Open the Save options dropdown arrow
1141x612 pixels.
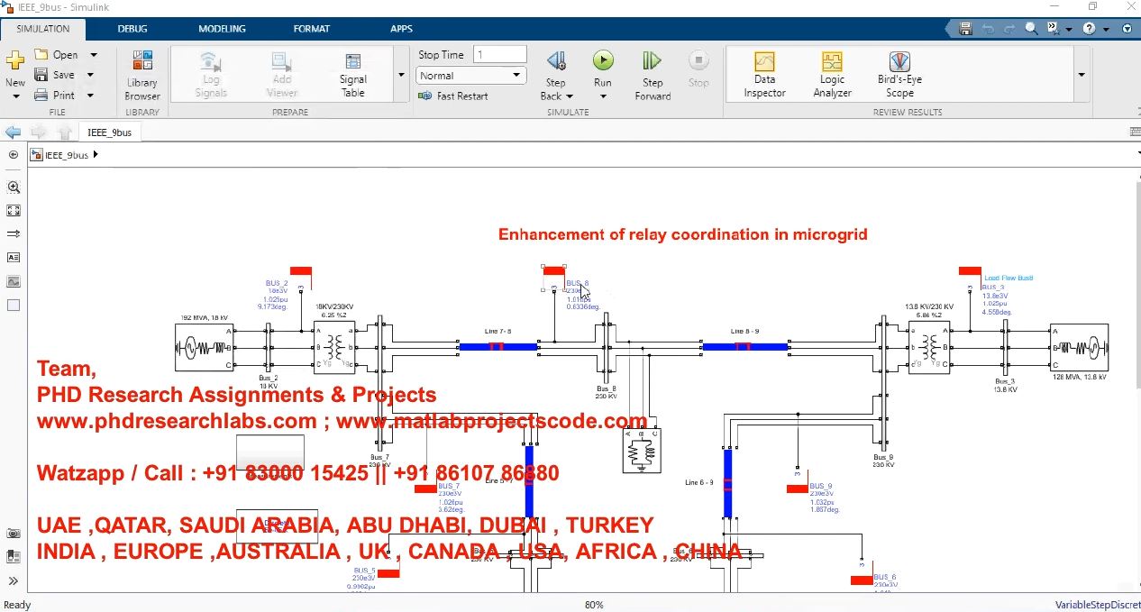pyautogui.click(x=91, y=75)
